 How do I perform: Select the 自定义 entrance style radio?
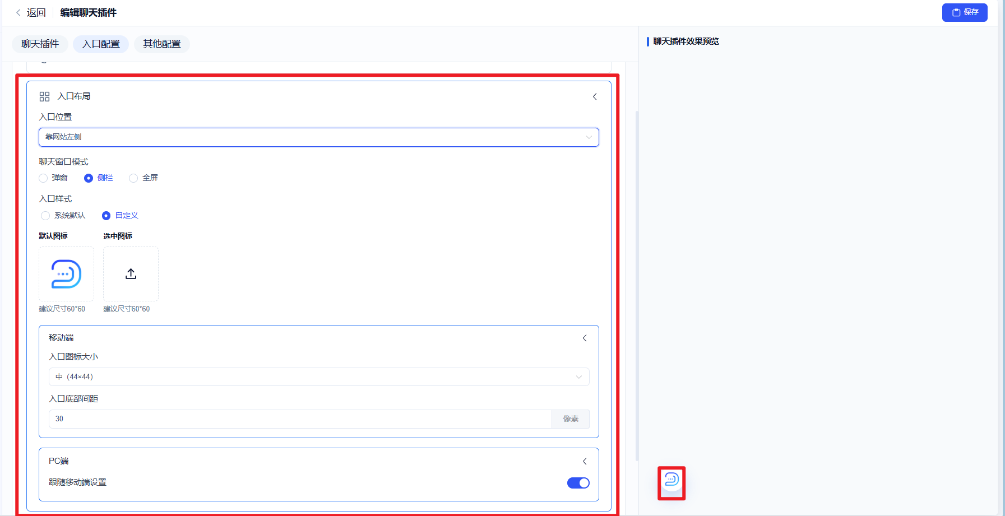(x=106, y=216)
